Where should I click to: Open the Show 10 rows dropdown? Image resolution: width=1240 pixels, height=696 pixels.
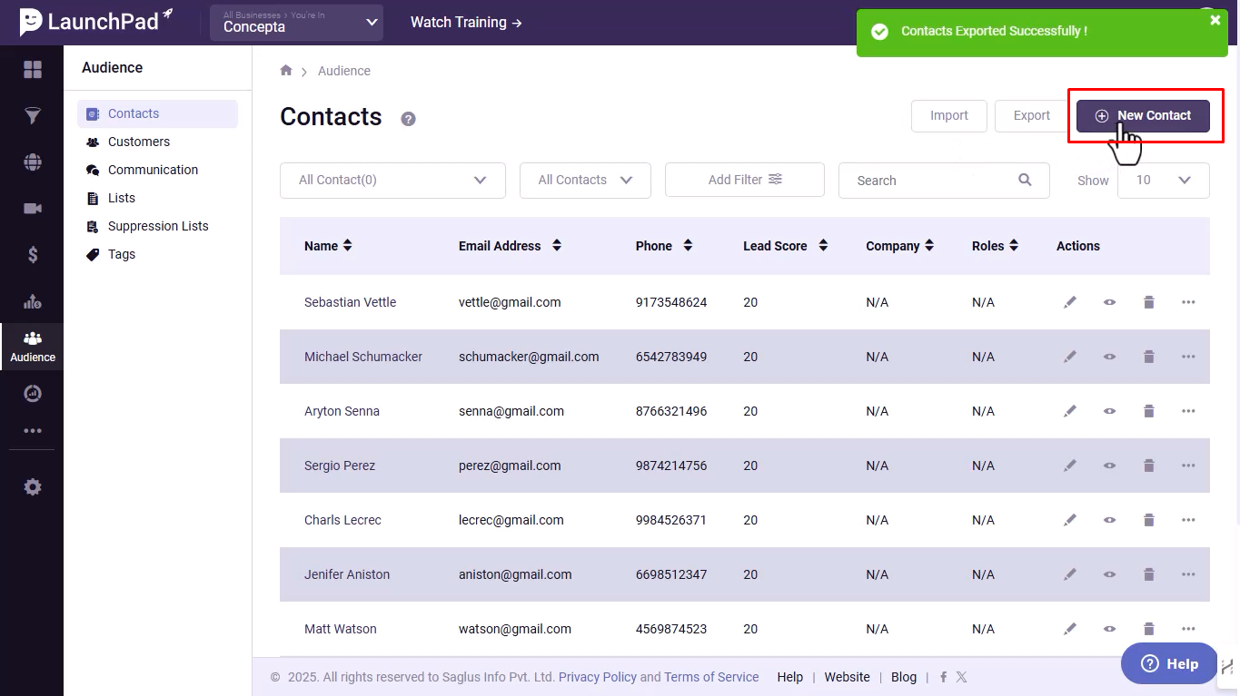click(x=1163, y=181)
